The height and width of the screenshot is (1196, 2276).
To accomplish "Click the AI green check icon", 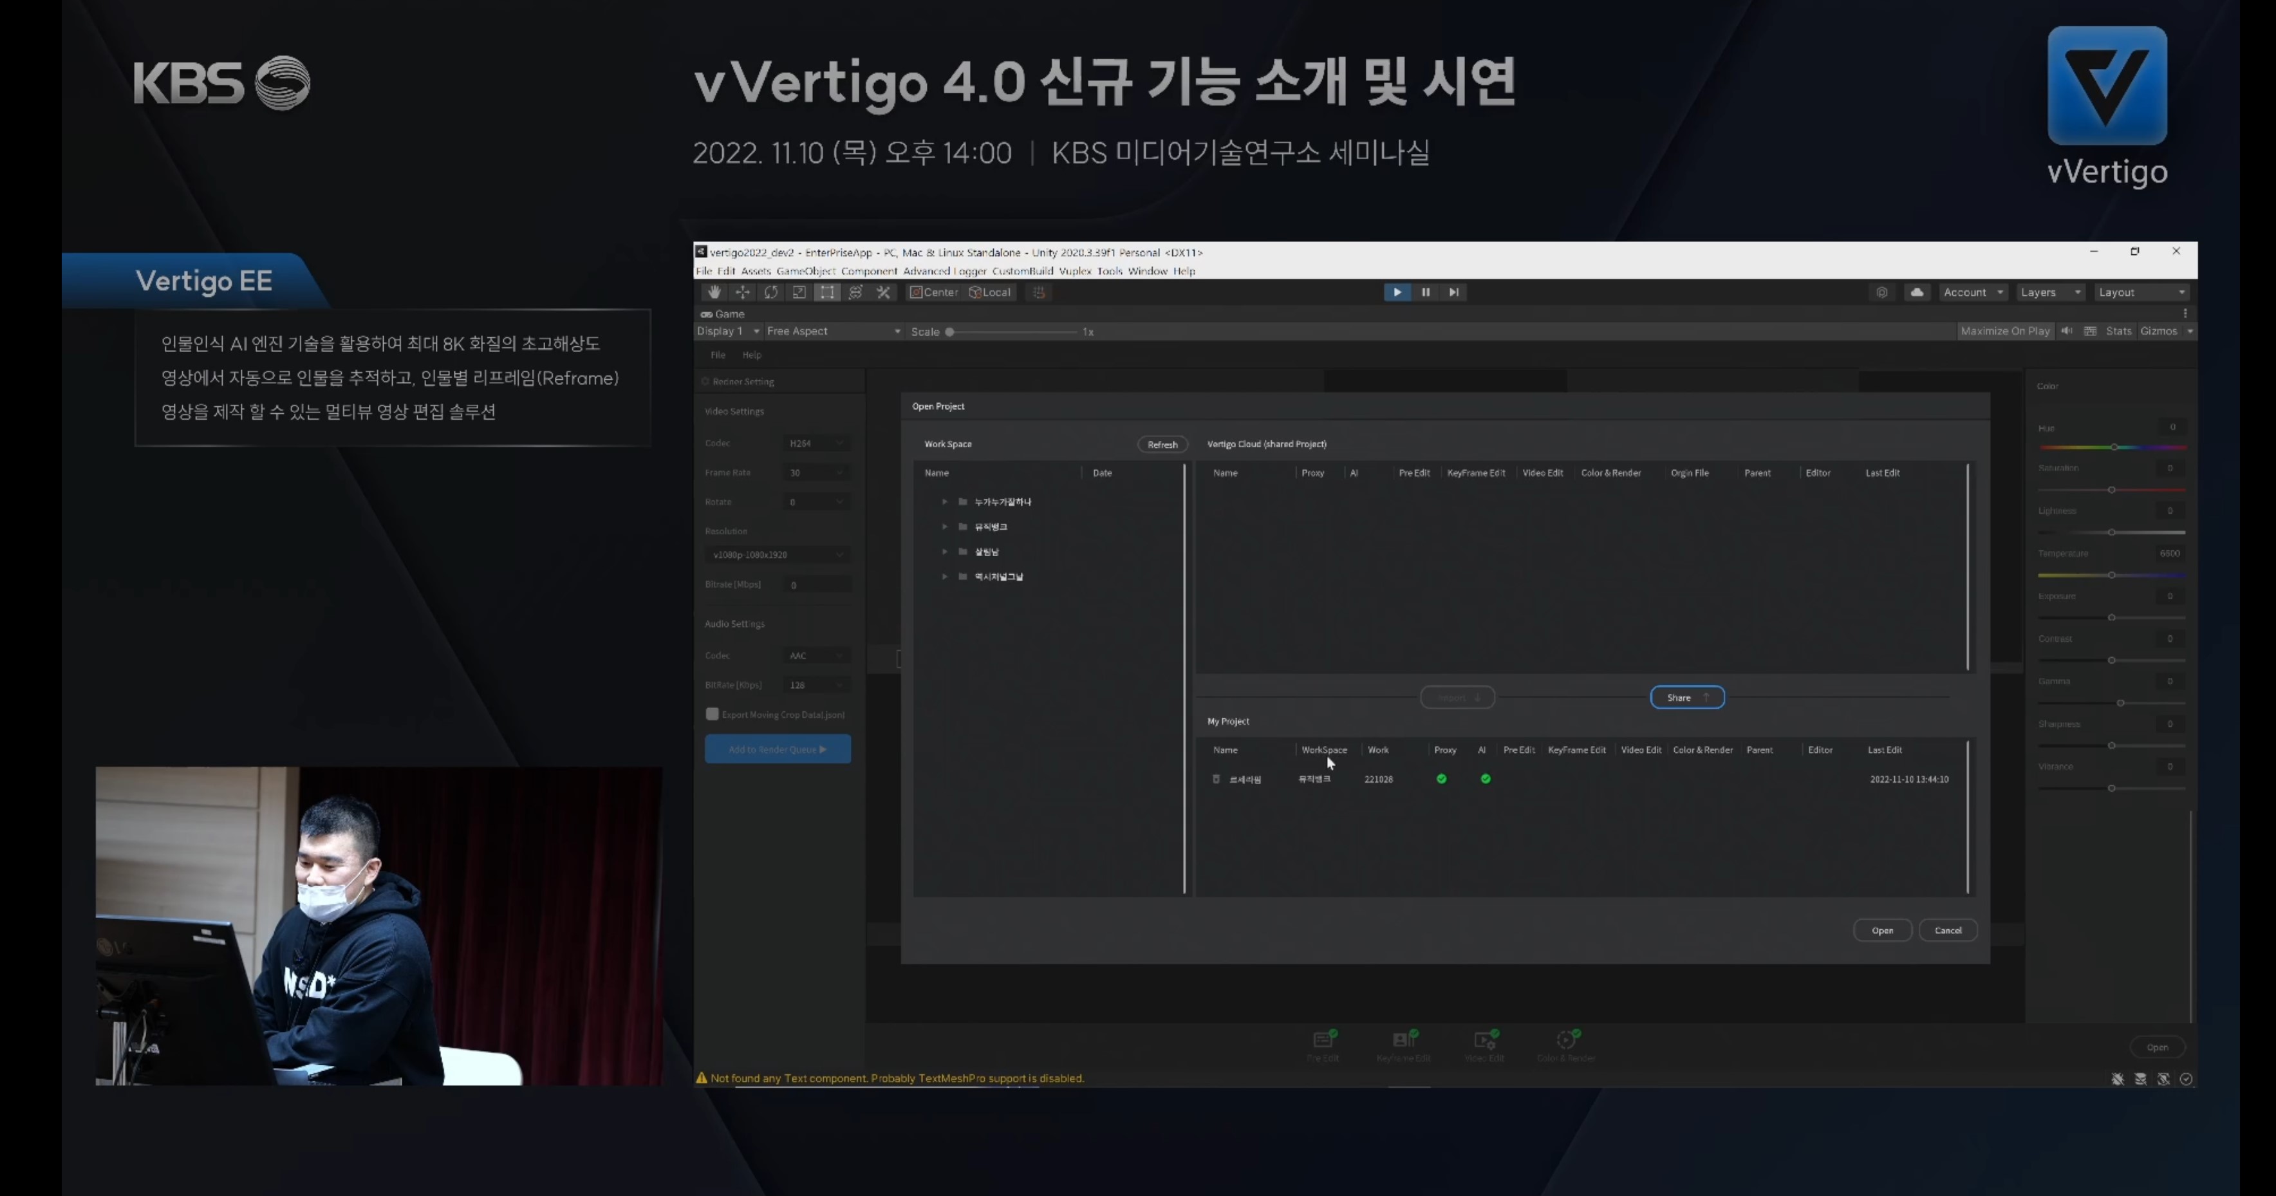I will tap(1485, 779).
